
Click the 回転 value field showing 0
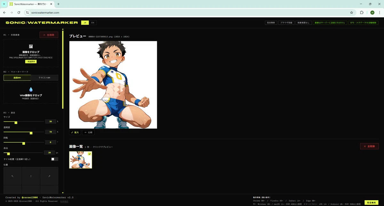click(x=50, y=142)
